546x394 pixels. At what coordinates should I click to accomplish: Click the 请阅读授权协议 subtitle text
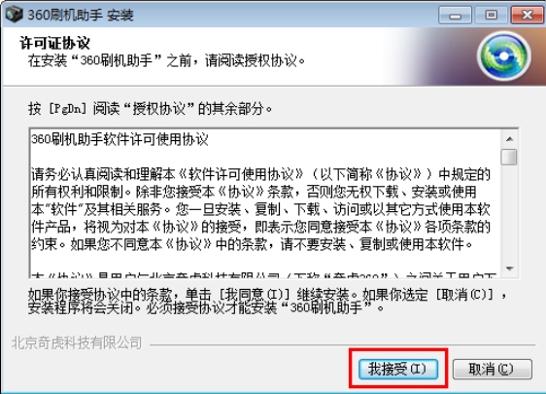point(167,60)
